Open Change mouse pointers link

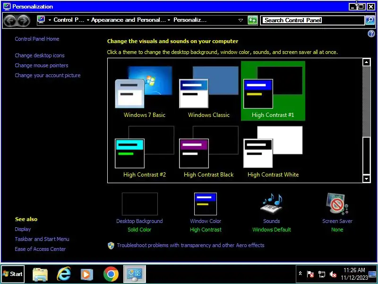pyautogui.click(x=42, y=65)
